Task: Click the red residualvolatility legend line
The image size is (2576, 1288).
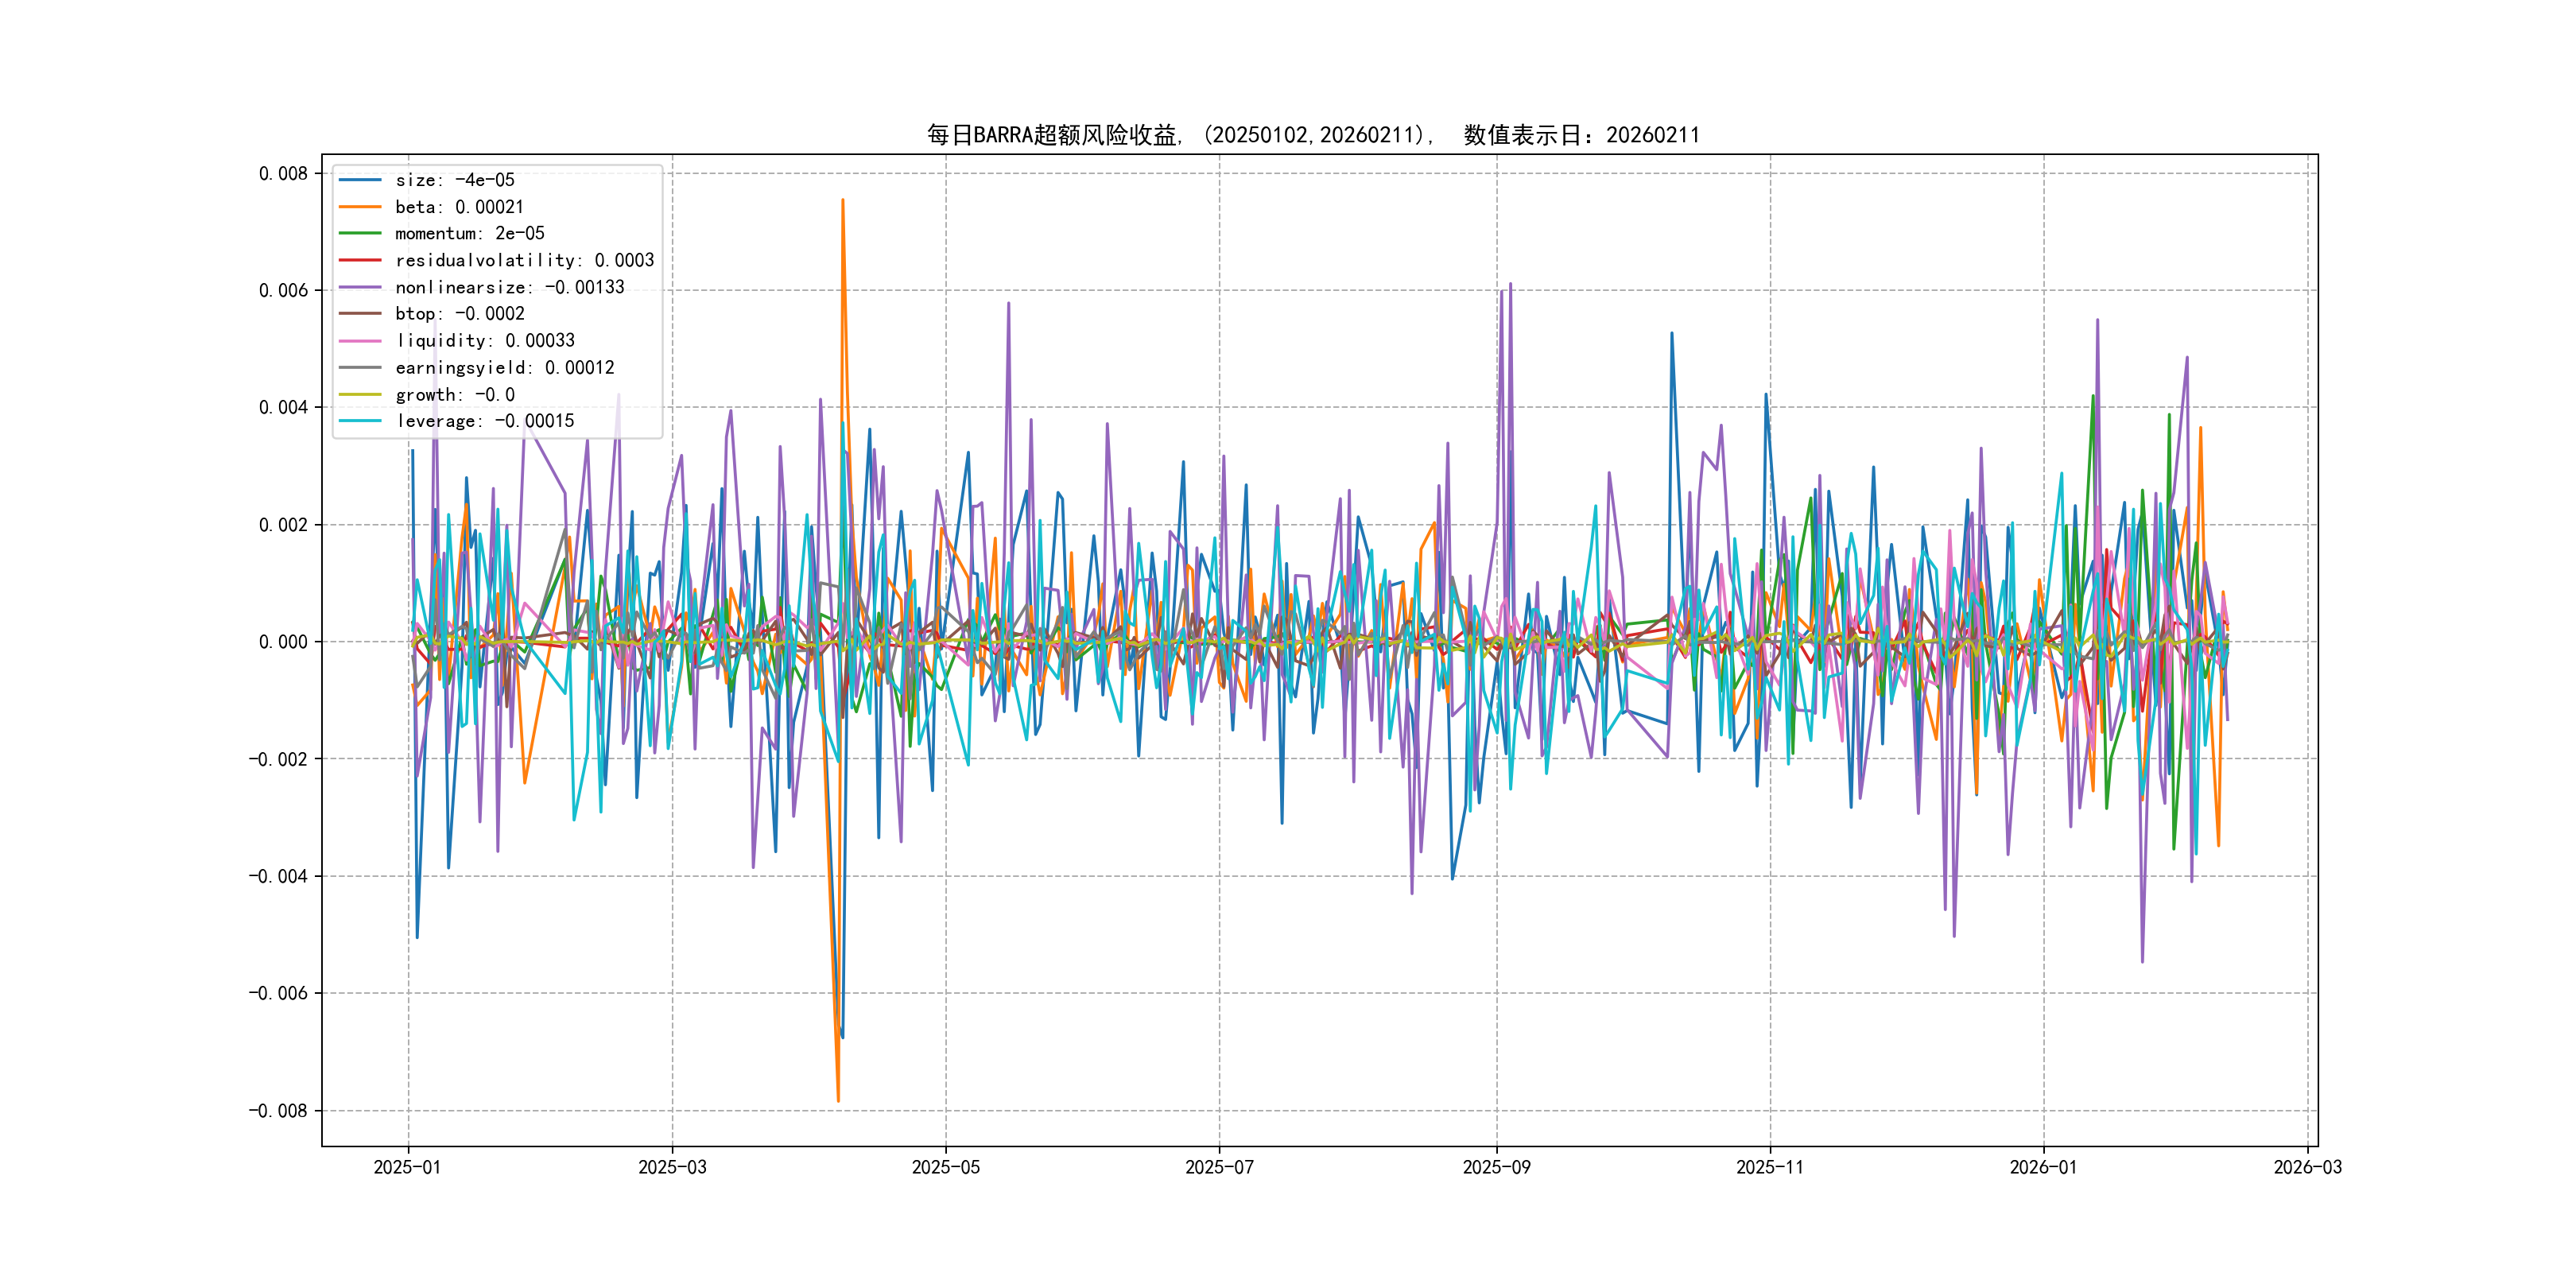Action: pos(360,260)
